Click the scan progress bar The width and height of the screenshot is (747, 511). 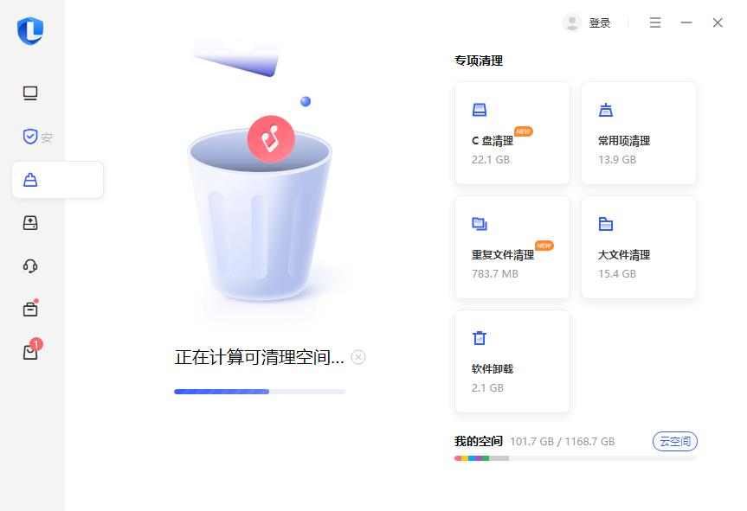coord(259,391)
